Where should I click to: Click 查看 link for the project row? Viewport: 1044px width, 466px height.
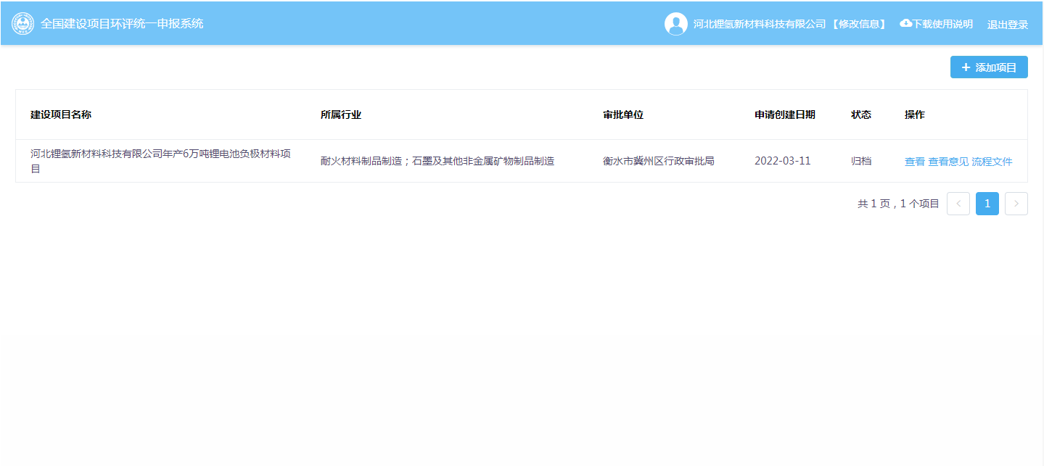(x=914, y=162)
